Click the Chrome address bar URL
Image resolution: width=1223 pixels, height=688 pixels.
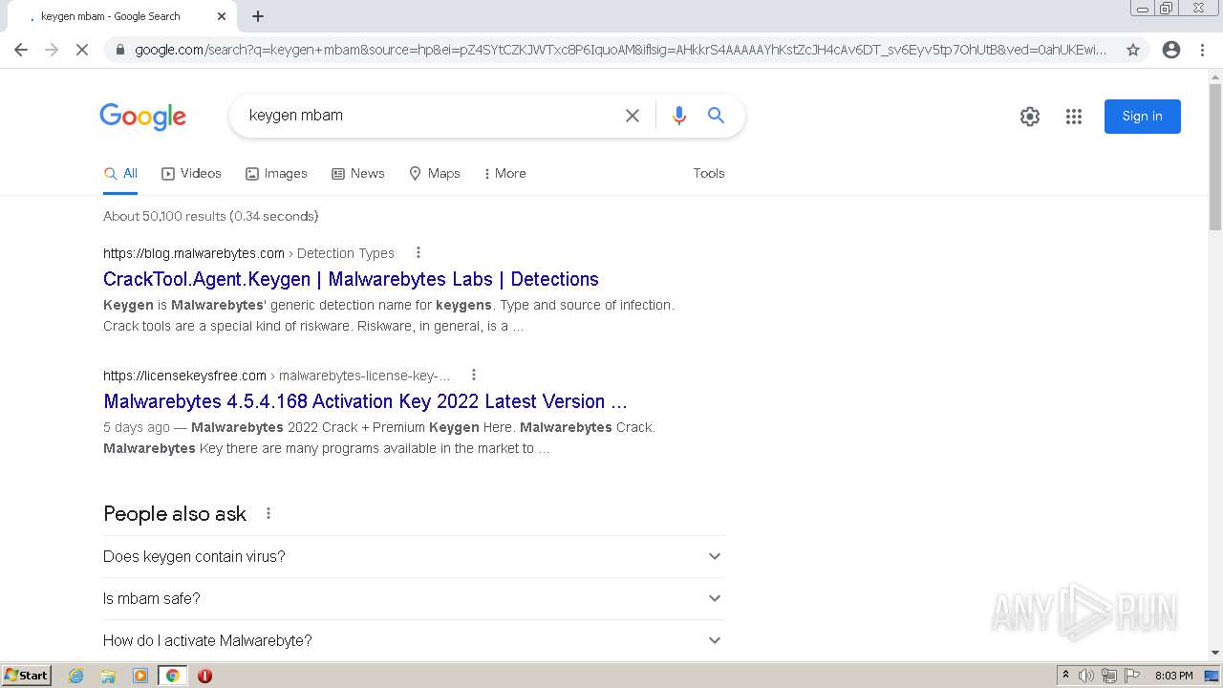tap(621, 50)
